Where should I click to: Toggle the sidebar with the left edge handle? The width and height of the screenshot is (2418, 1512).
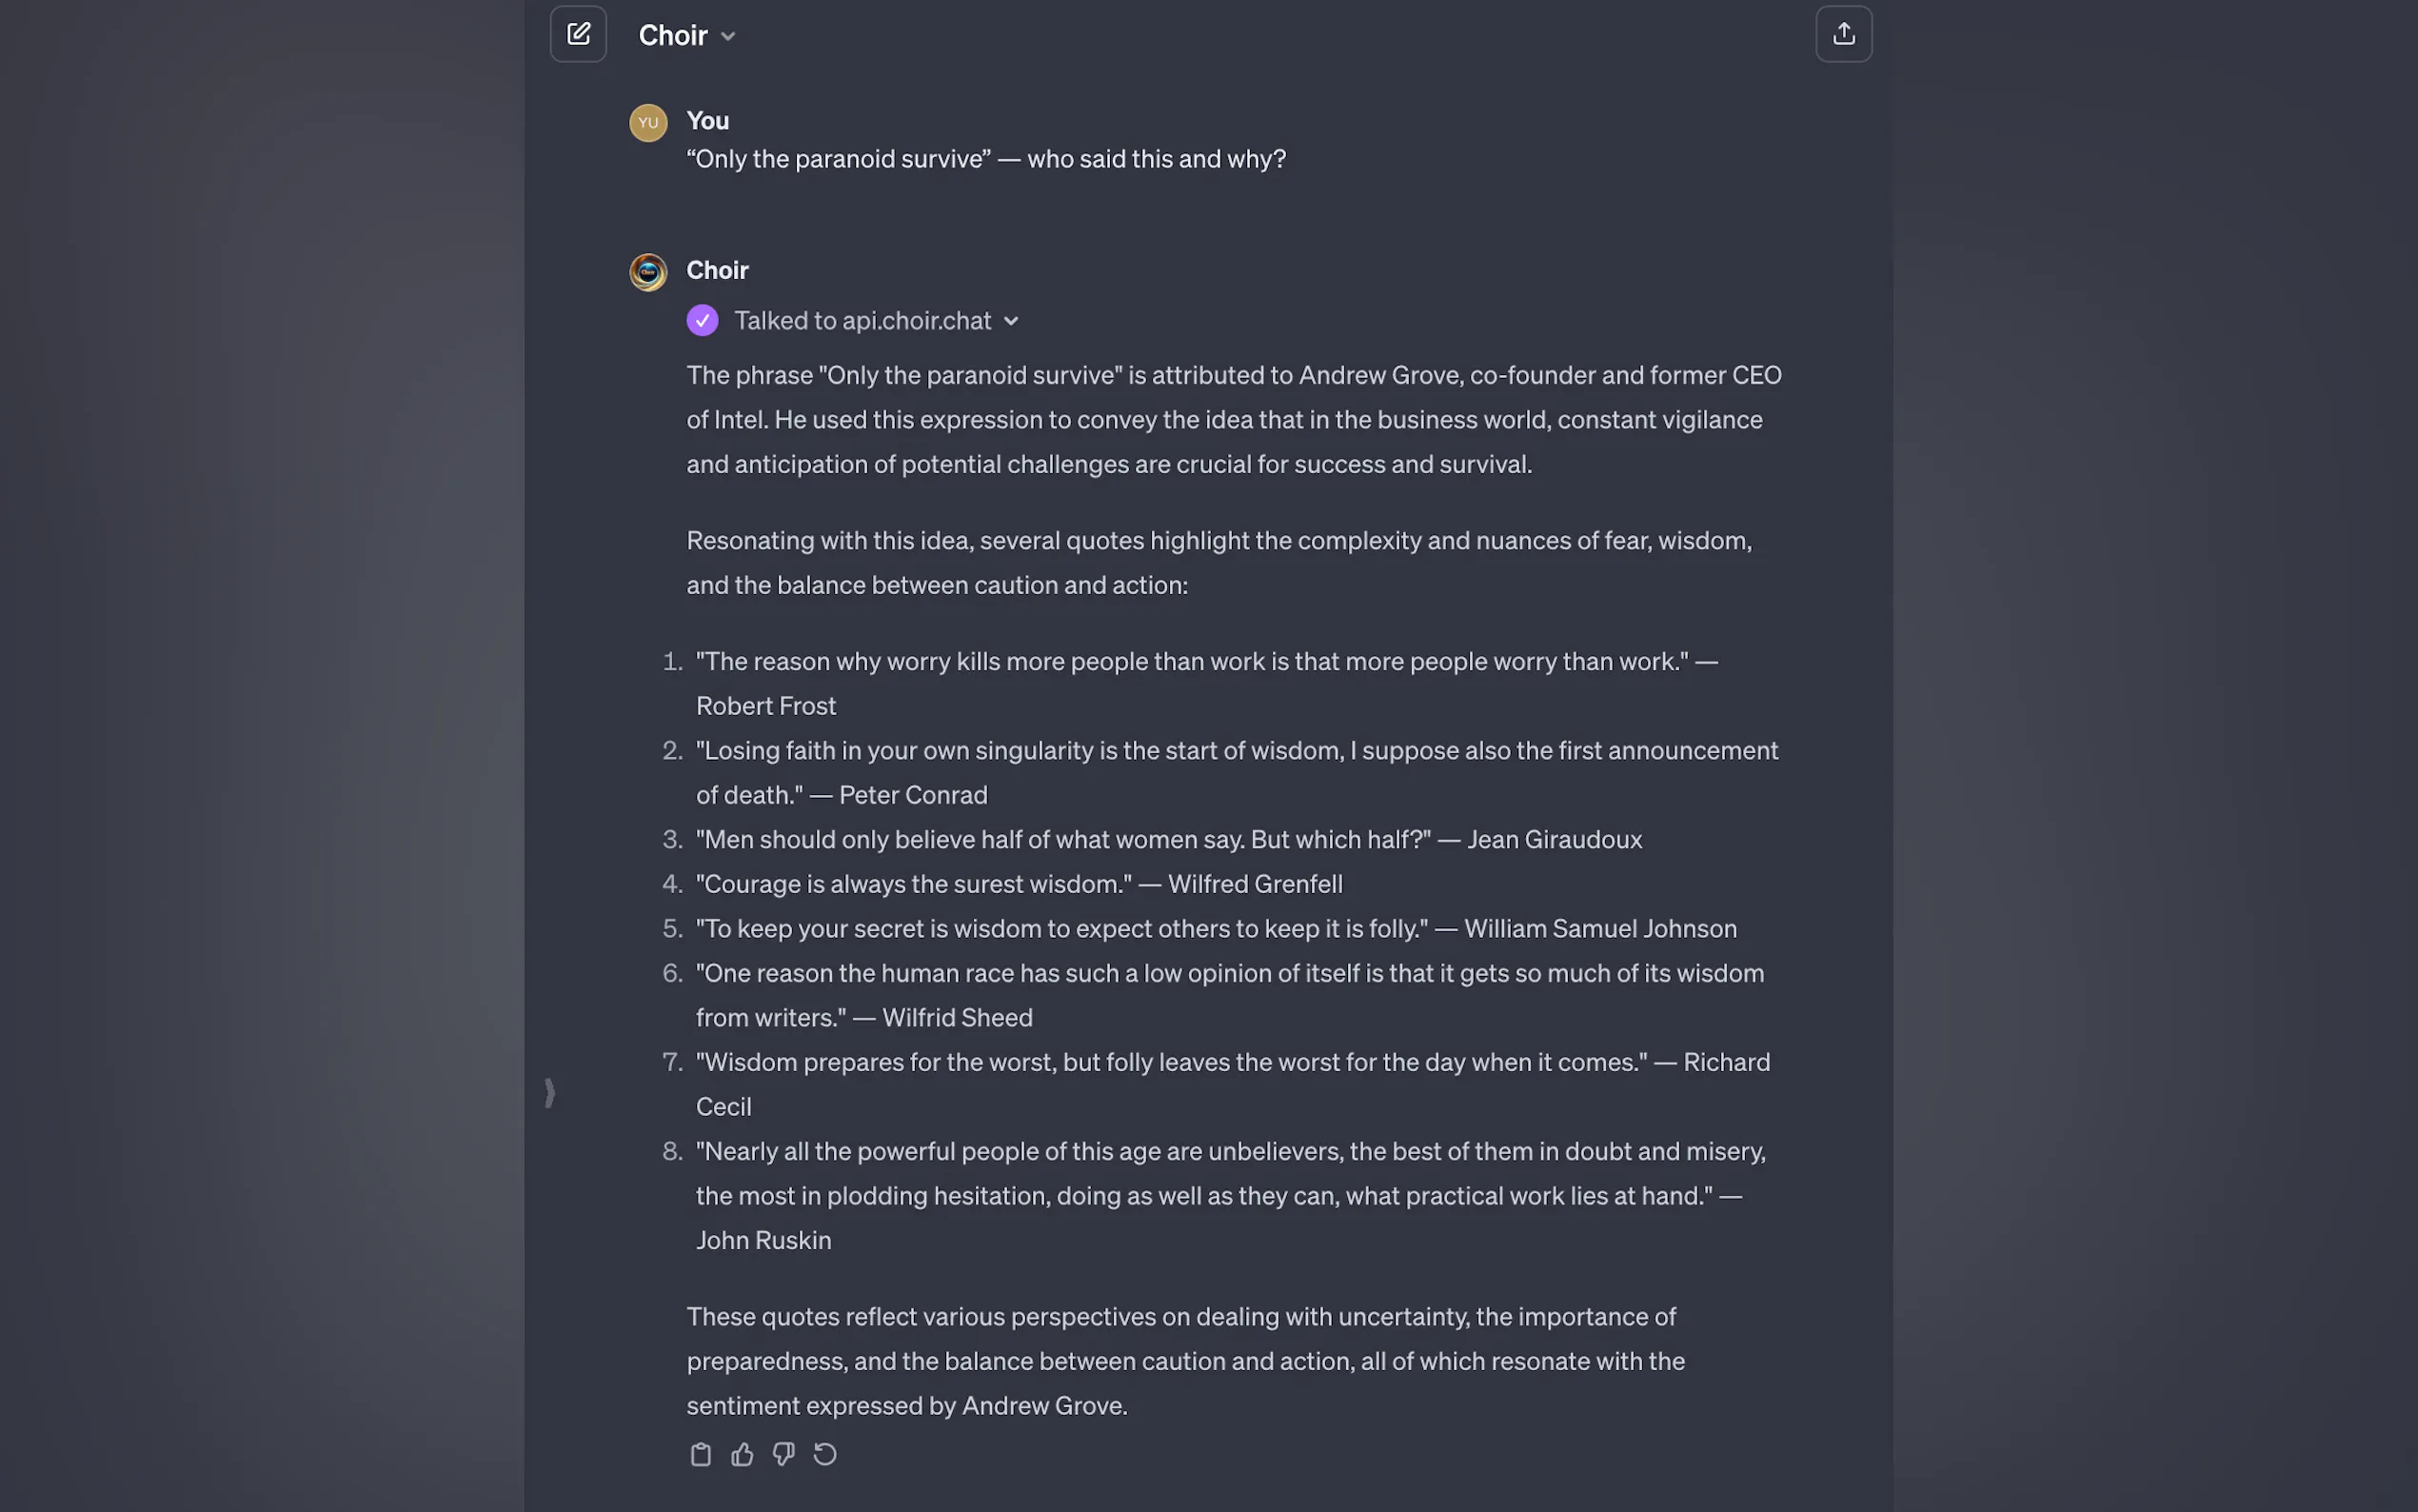[548, 1092]
